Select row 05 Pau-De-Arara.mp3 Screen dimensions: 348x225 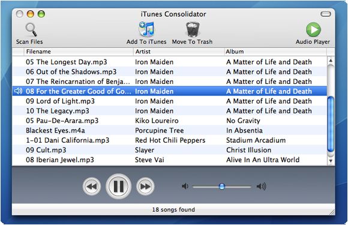(170, 120)
